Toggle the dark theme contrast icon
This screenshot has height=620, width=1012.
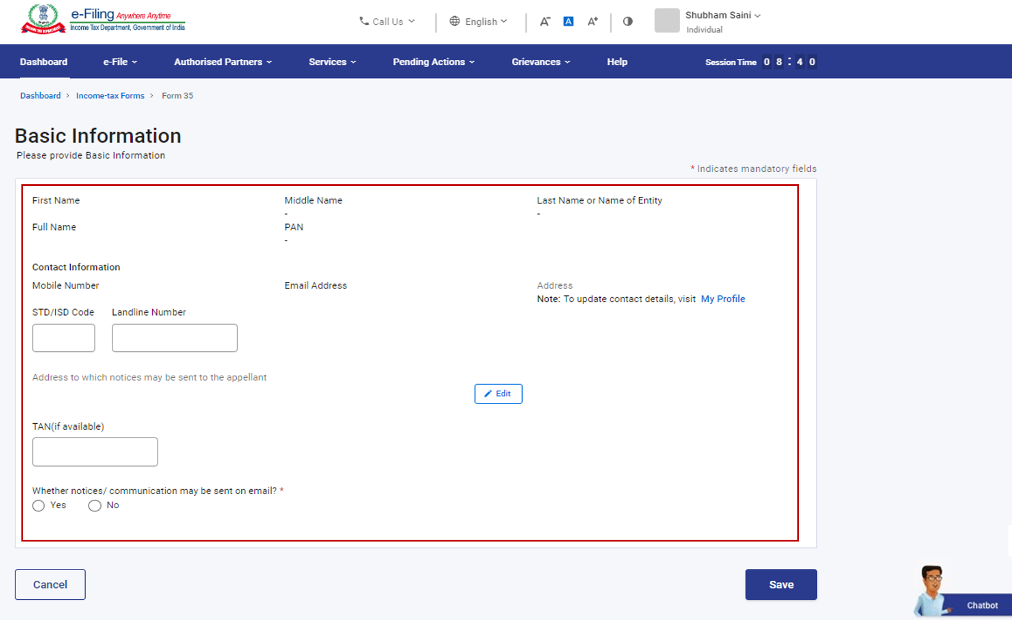627,21
